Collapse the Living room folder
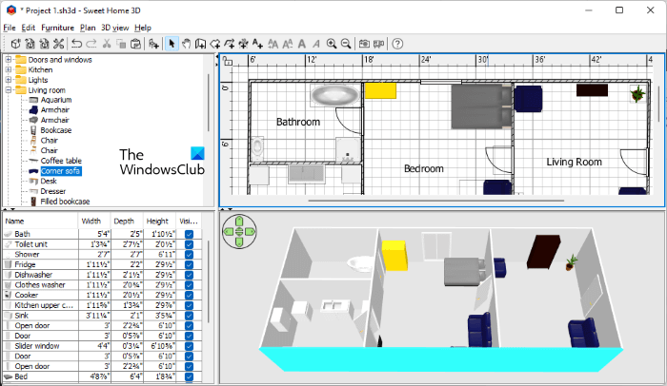The height and width of the screenshot is (386, 667). tap(9, 90)
